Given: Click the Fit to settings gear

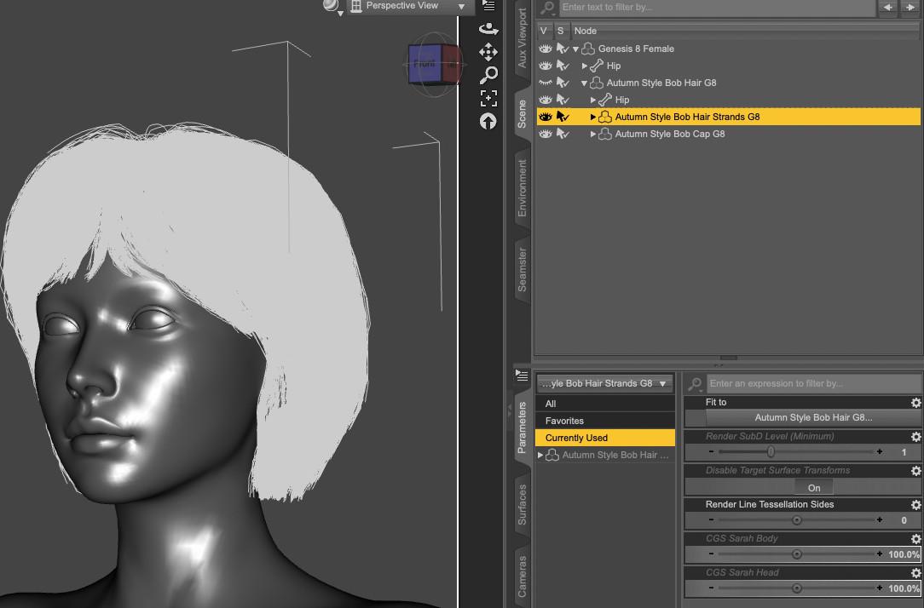Looking at the screenshot, I should click(x=915, y=403).
